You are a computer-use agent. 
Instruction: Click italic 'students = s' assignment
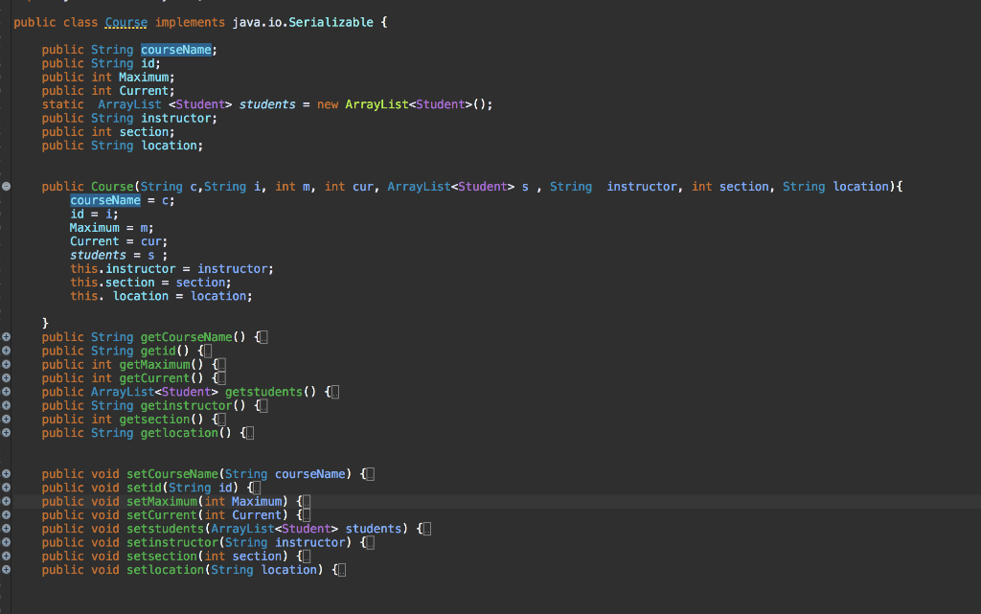pyautogui.click(x=119, y=255)
